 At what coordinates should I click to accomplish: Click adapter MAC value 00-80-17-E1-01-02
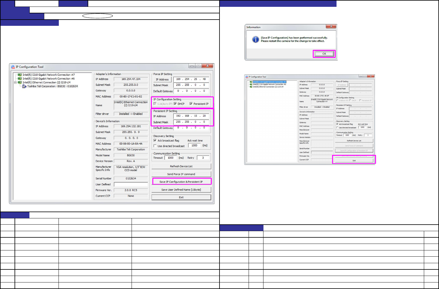point(131,97)
